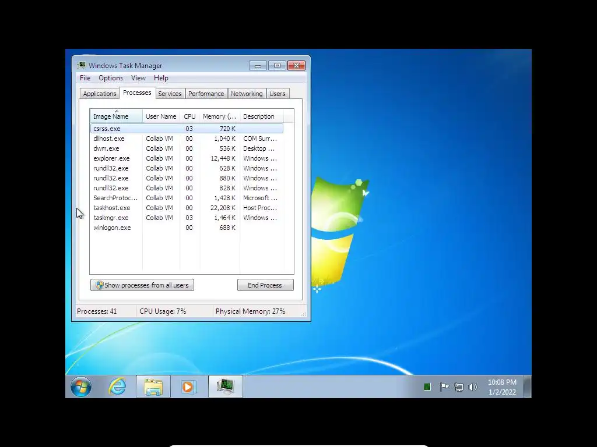Click the 12,448 K memory value

pyautogui.click(x=223, y=158)
